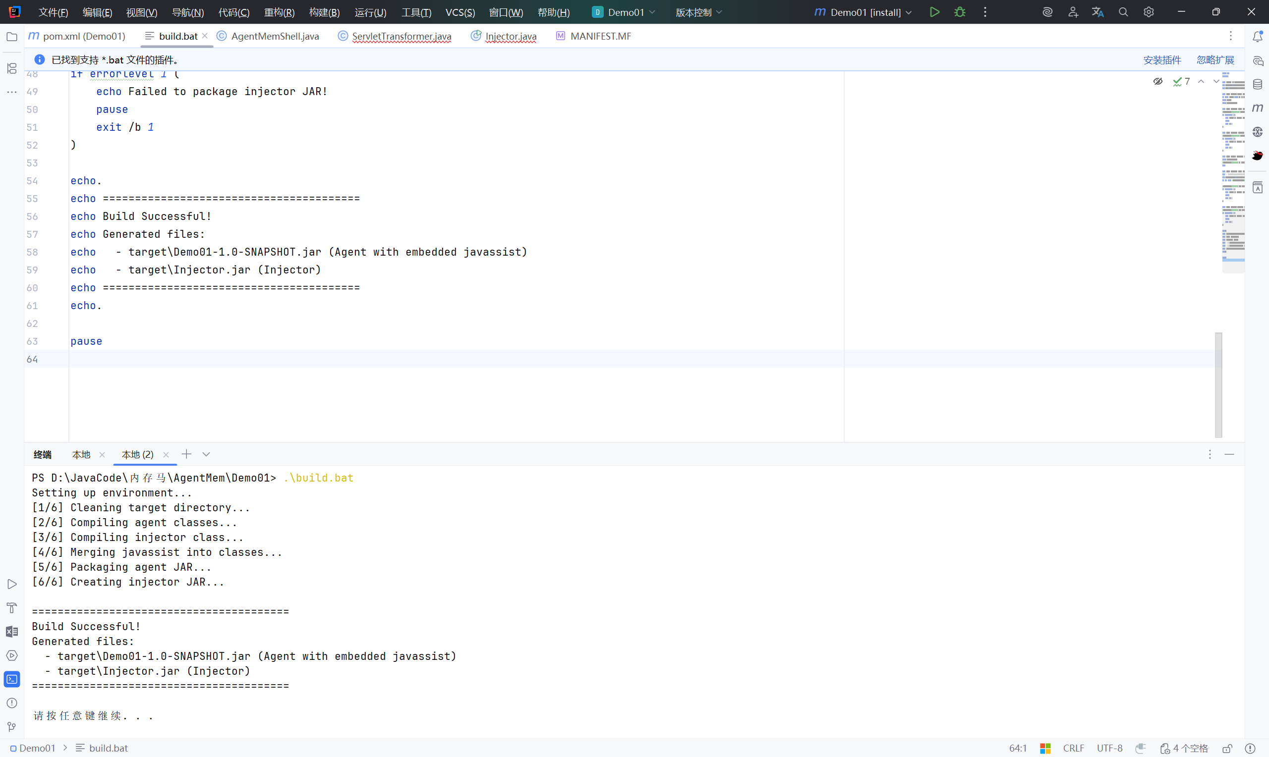
Task: Open the new terminal options chevron
Action: [x=206, y=454]
